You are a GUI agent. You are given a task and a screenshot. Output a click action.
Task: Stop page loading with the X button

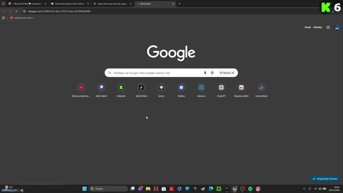pos(16,11)
